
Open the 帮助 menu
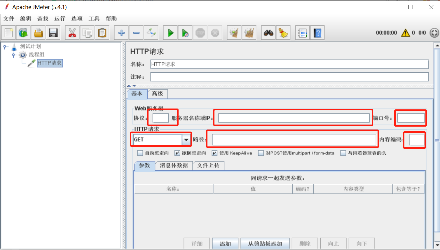pyautogui.click(x=111, y=19)
